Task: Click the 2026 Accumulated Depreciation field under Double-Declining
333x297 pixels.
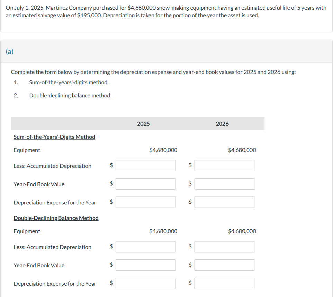Action: point(224,247)
